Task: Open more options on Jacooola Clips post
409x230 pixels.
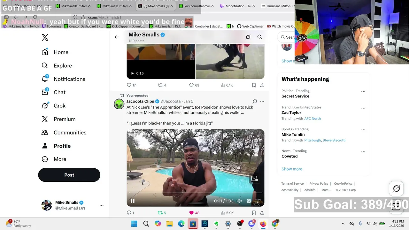Action: pyautogui.click(x=262, y=101)
